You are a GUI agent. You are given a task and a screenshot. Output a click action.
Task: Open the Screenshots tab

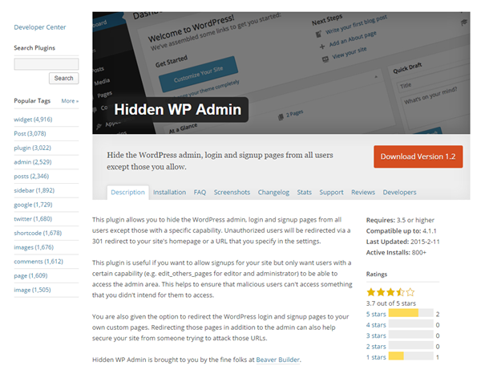[x=232, y=192]
